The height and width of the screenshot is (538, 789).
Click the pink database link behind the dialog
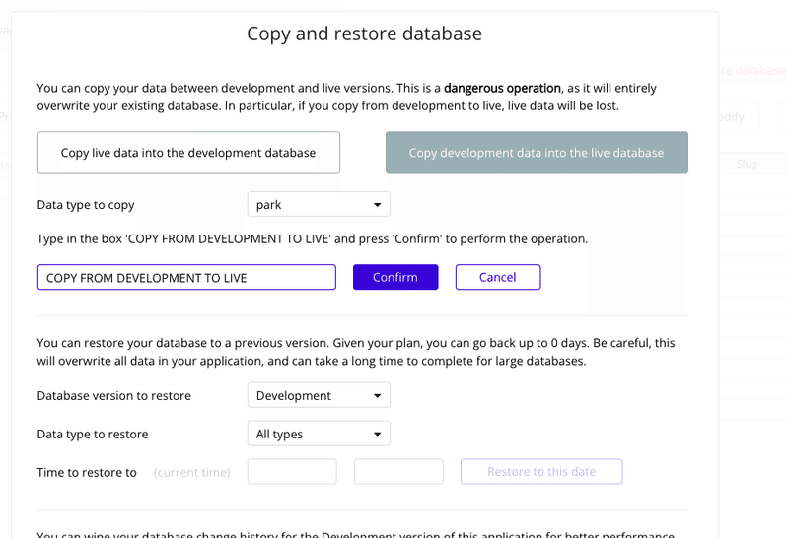coord(753,71)
